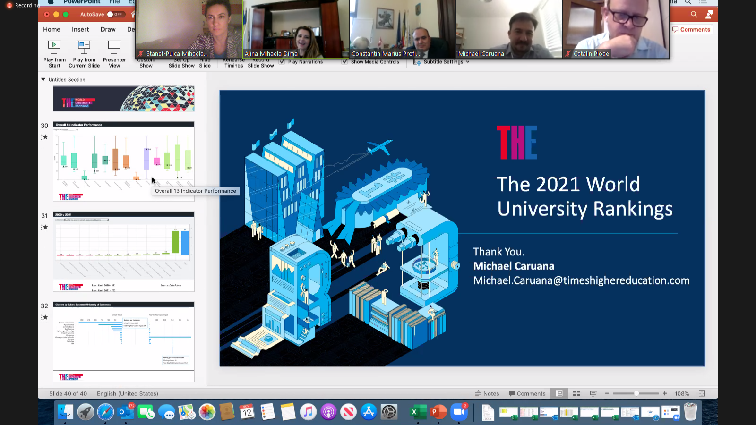
Task: Click the Comments button at top right
Action: point(692,29)
